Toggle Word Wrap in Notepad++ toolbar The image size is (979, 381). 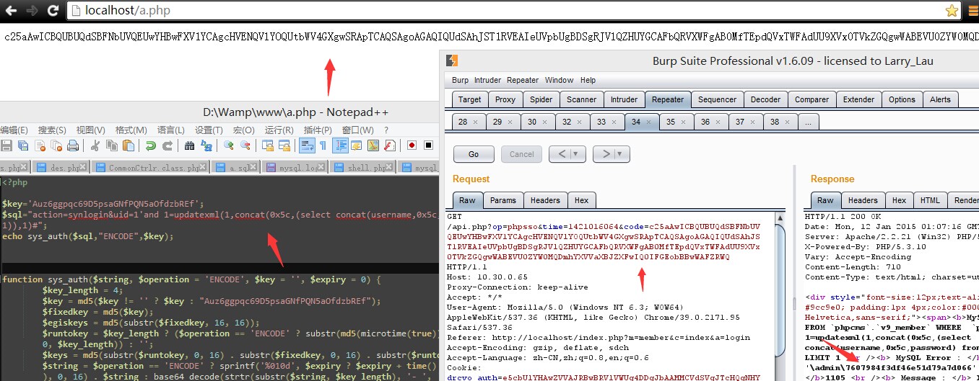coord(307,145)
